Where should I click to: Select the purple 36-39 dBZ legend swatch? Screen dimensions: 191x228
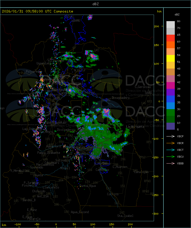pos(170,92)
